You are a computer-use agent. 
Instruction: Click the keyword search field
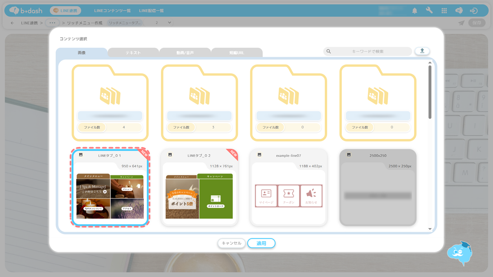368,51
